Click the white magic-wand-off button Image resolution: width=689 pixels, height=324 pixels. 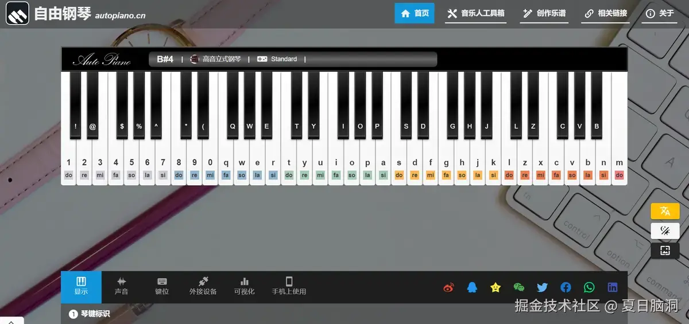[665, 231]
